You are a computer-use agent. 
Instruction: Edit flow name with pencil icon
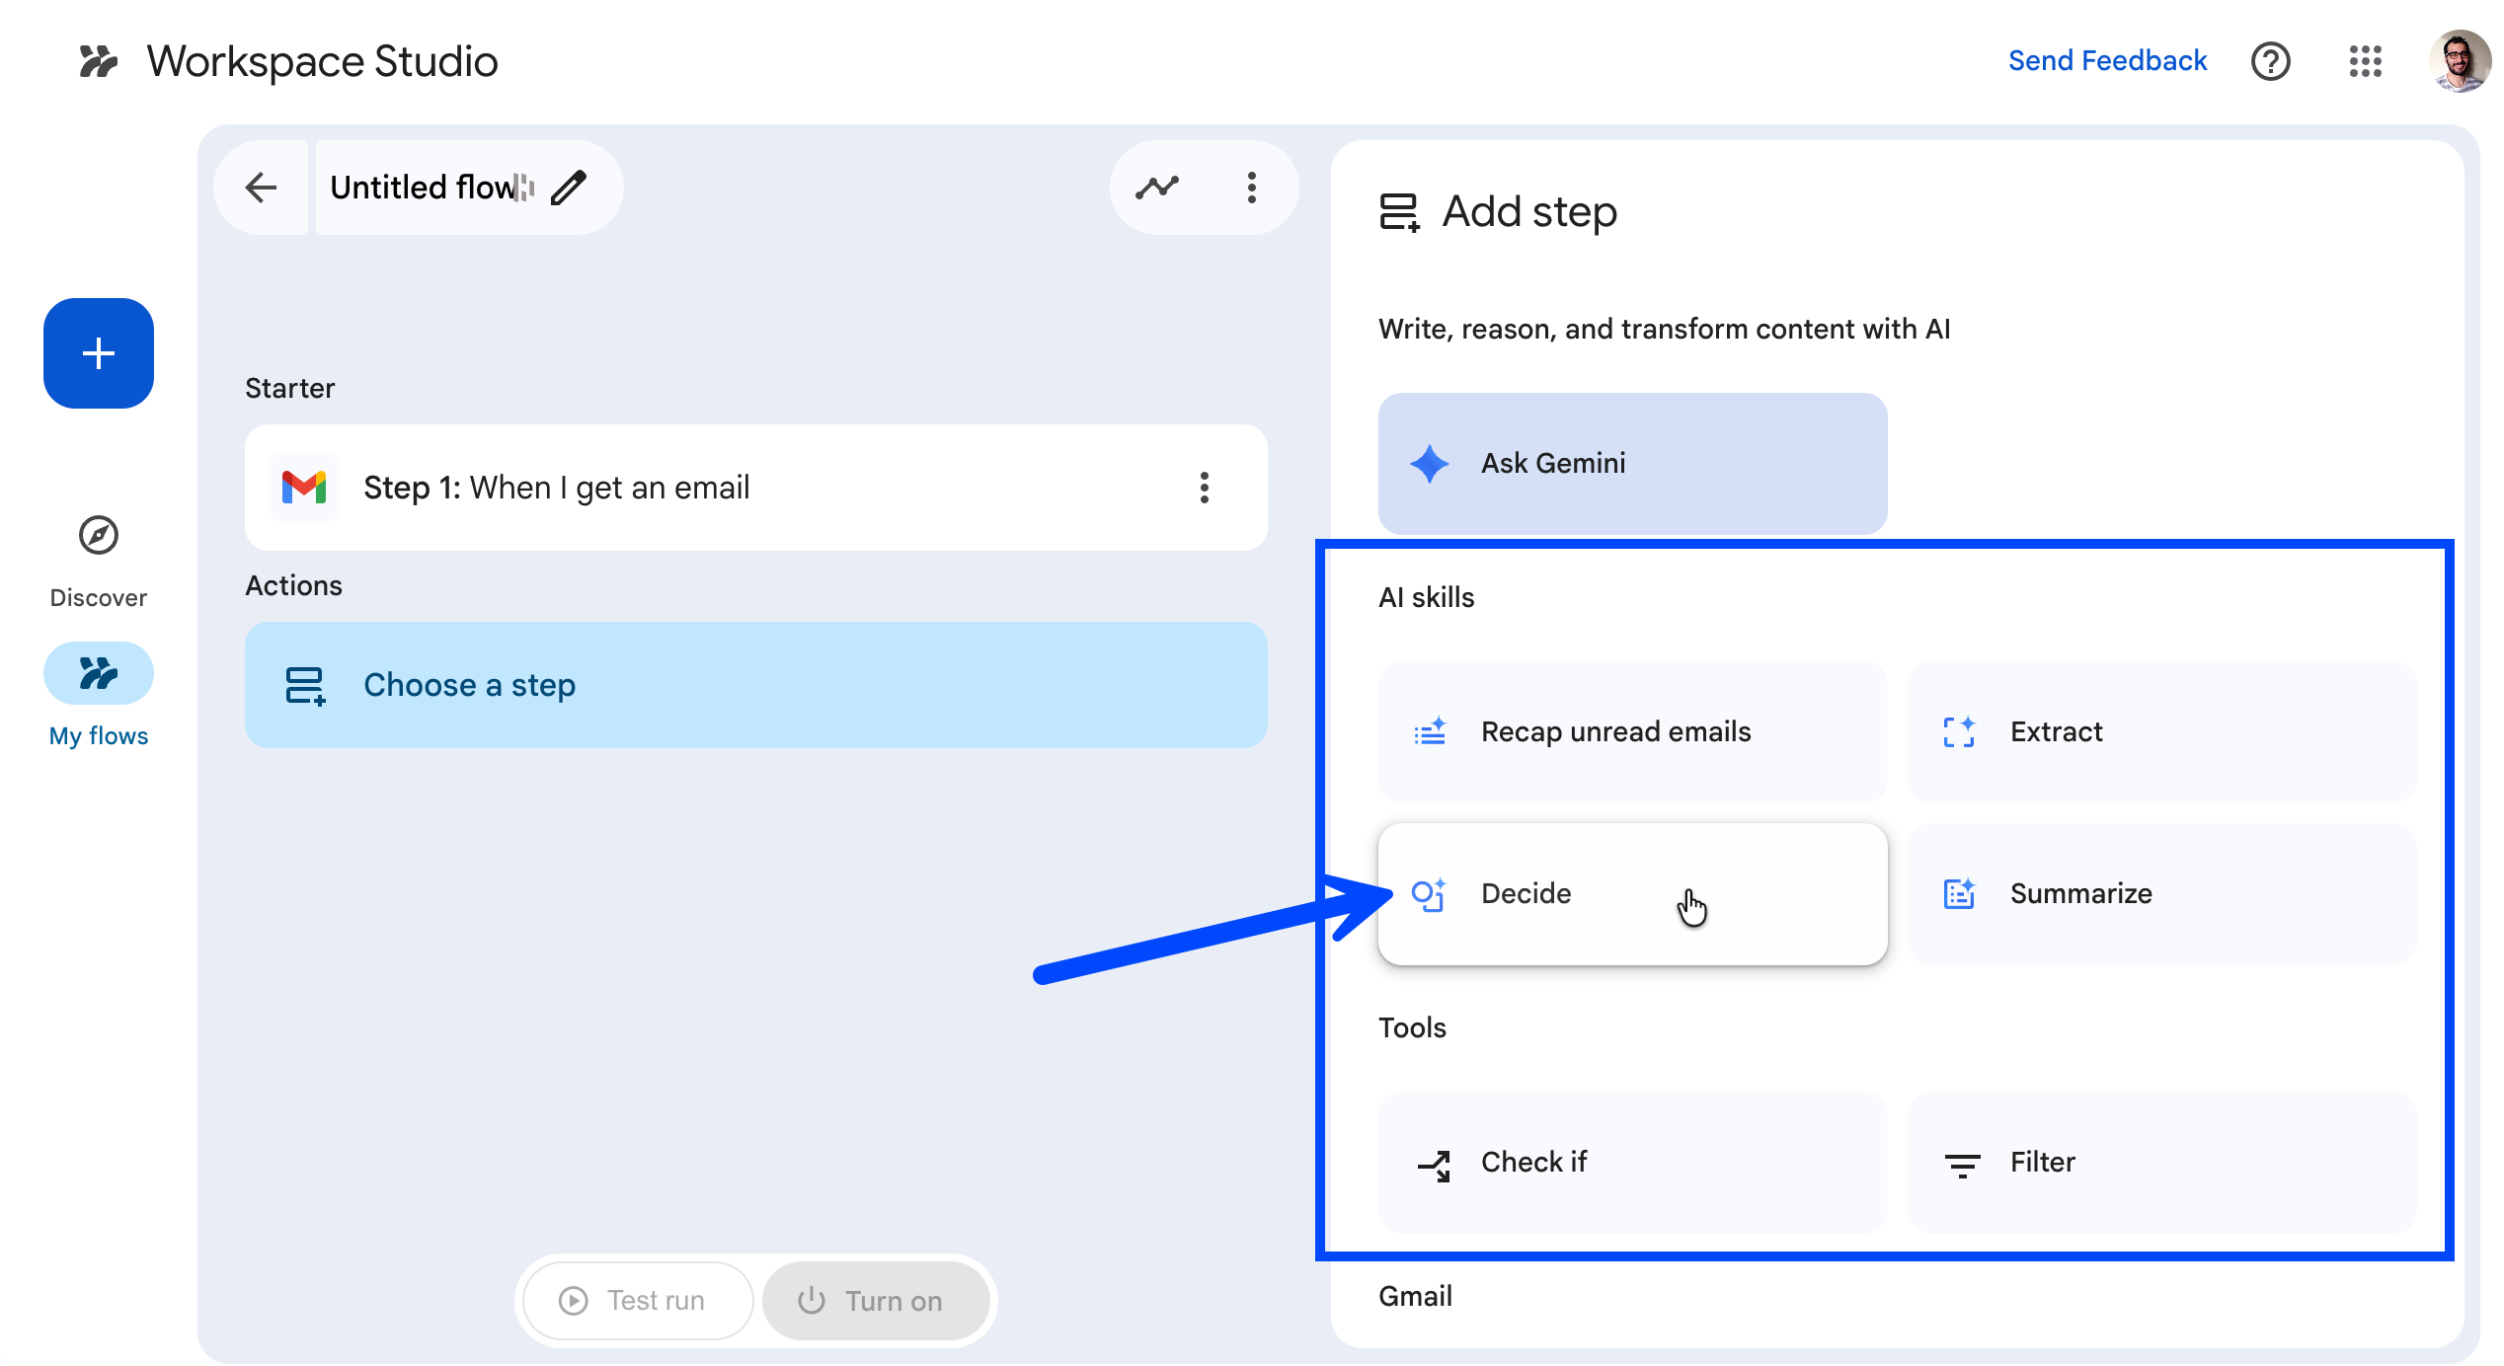coord(569,188)
